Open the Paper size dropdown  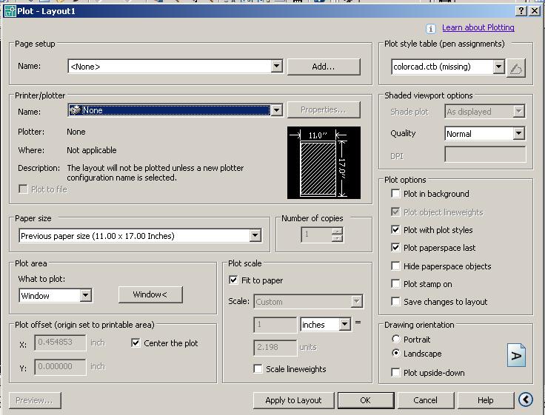pyautogui.click(x=255, y=235)
